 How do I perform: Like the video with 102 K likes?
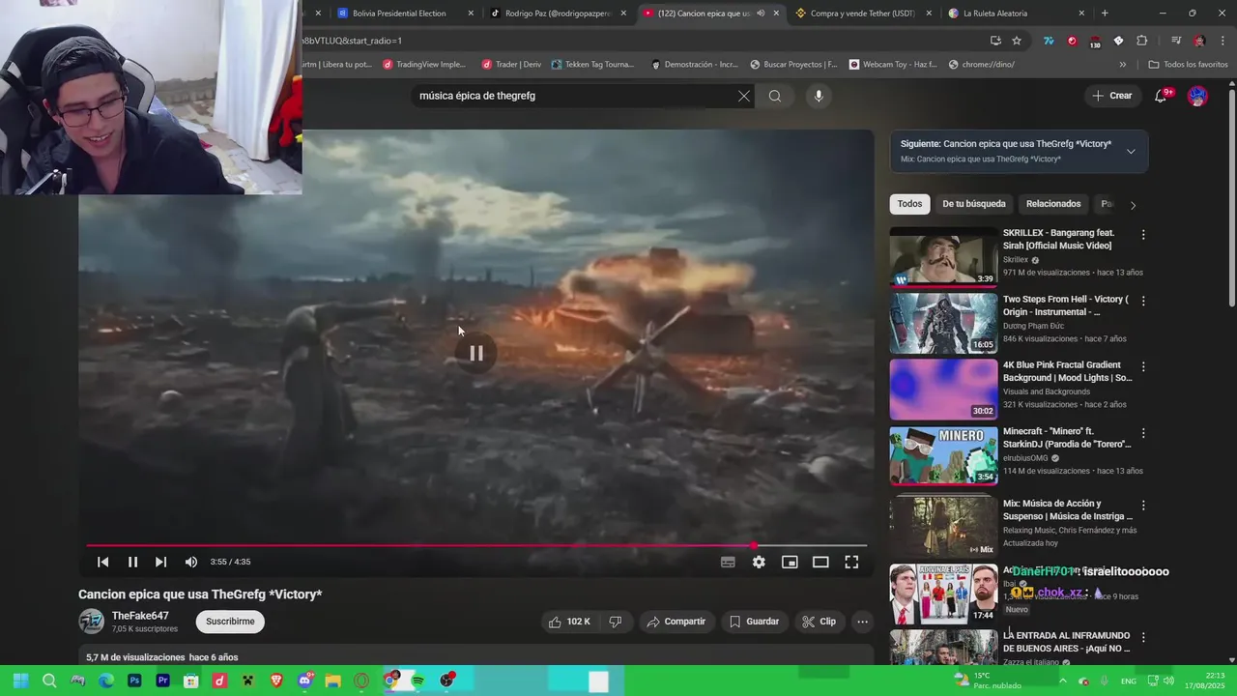[570, 622]
